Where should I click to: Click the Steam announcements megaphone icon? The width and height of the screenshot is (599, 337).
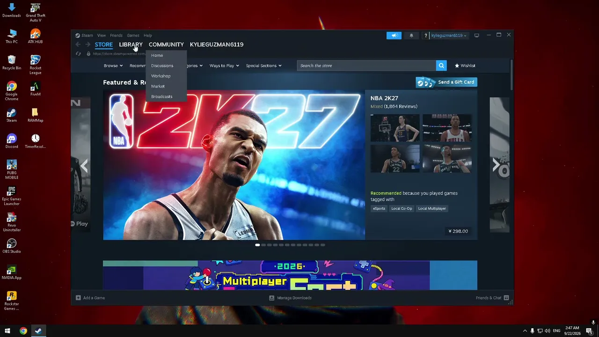[x=394, y=36]
